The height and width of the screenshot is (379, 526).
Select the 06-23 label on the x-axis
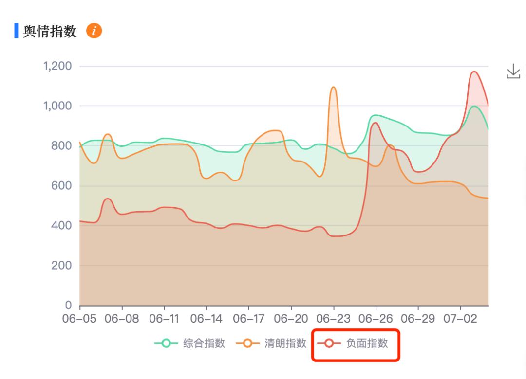click(334, 317)
